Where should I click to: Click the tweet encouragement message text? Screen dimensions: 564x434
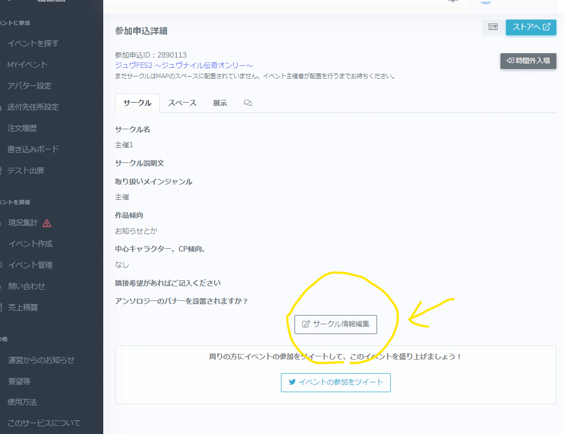point(335,357)
